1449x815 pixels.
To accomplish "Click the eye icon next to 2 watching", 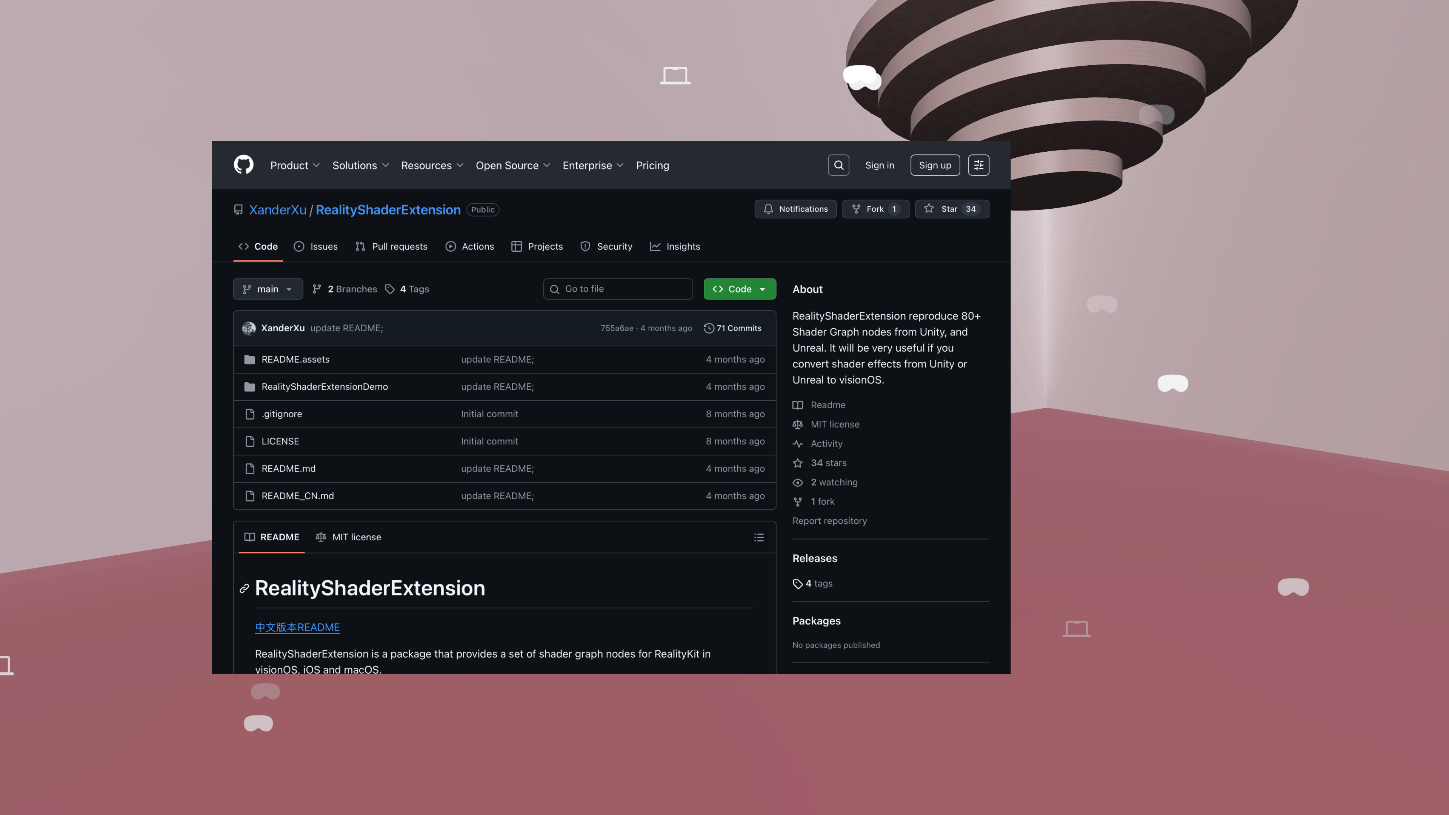I will [x=798, y=483].
